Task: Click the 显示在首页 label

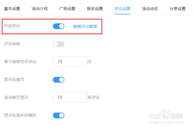Action: click(14, 80)
